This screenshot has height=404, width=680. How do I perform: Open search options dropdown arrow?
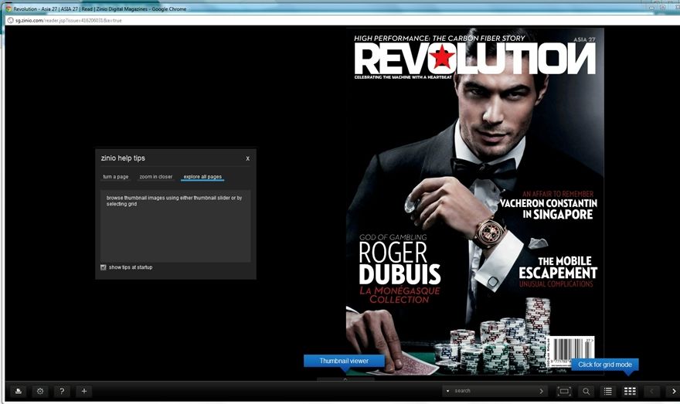447,391
